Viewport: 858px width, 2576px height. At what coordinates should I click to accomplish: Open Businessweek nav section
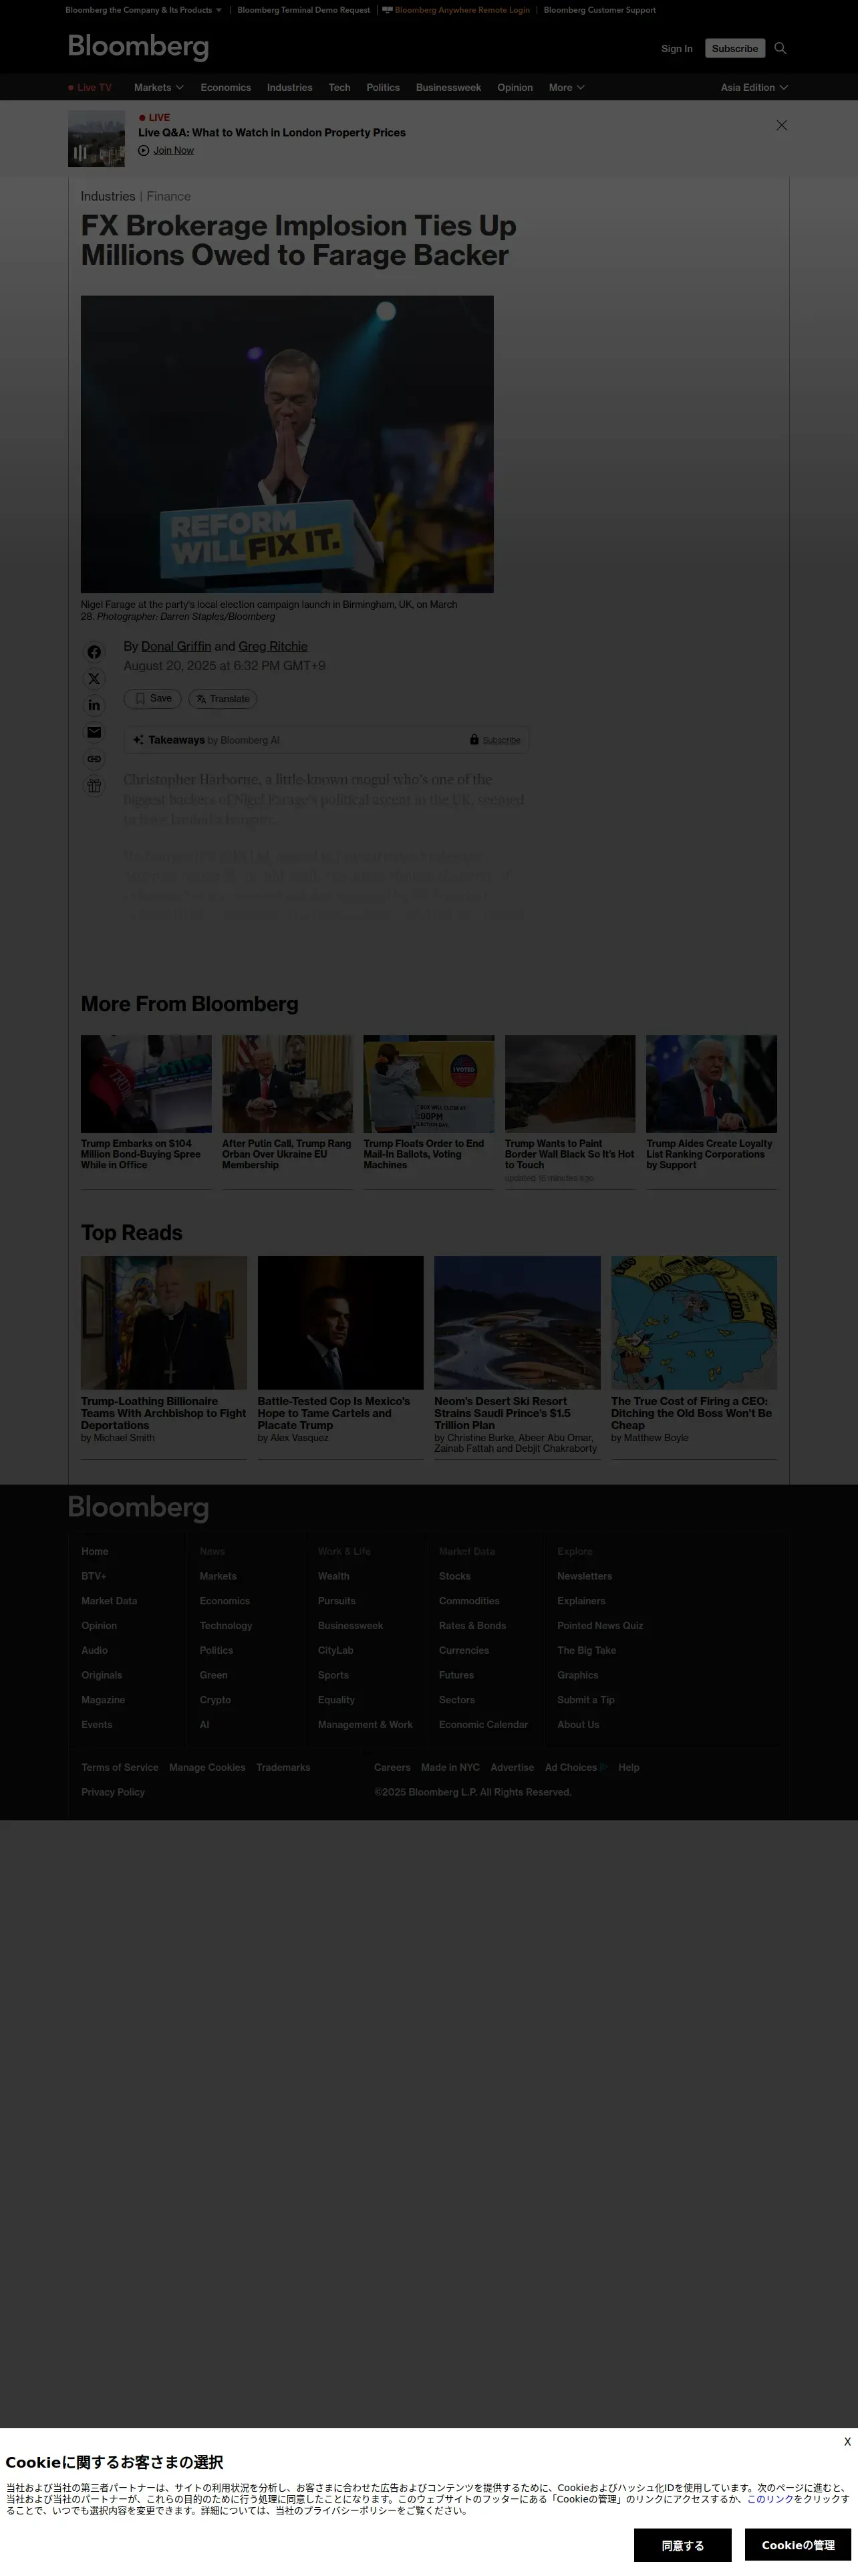[448, 88]
